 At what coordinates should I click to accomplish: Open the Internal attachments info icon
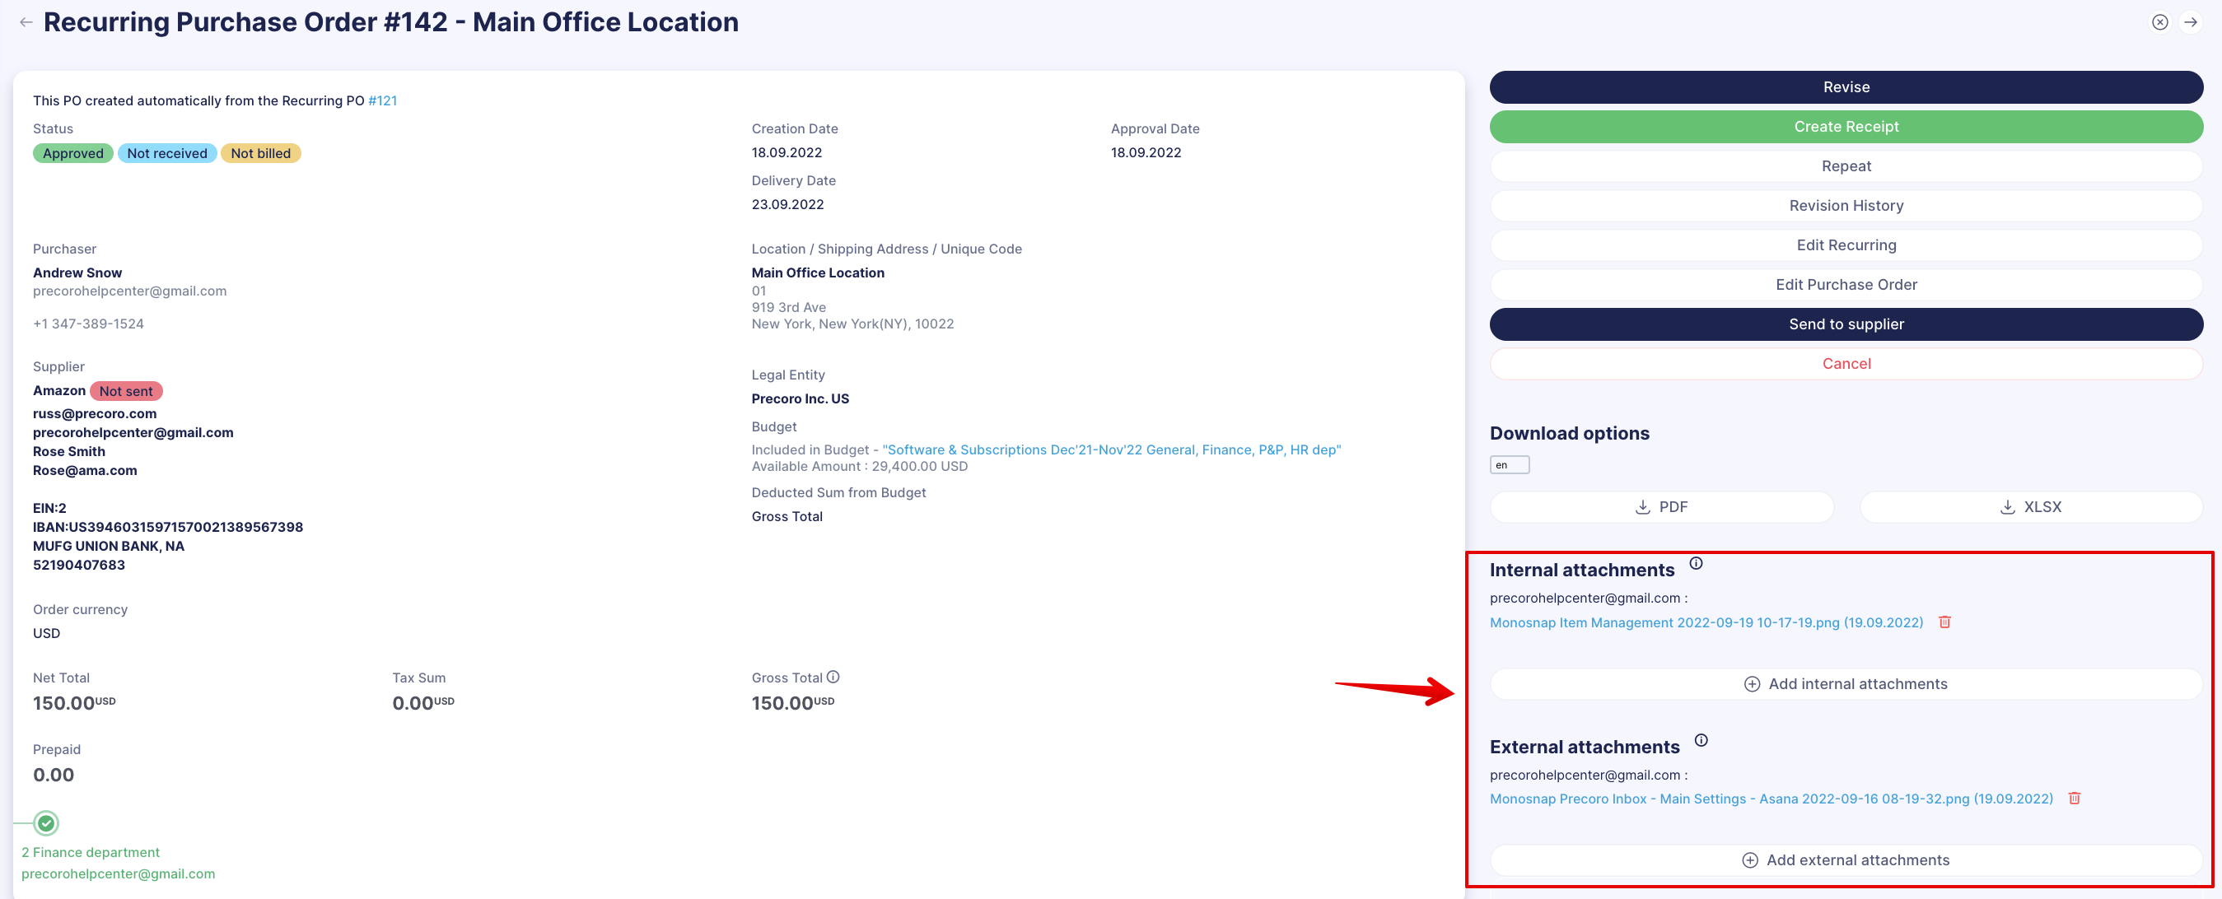1695,563
